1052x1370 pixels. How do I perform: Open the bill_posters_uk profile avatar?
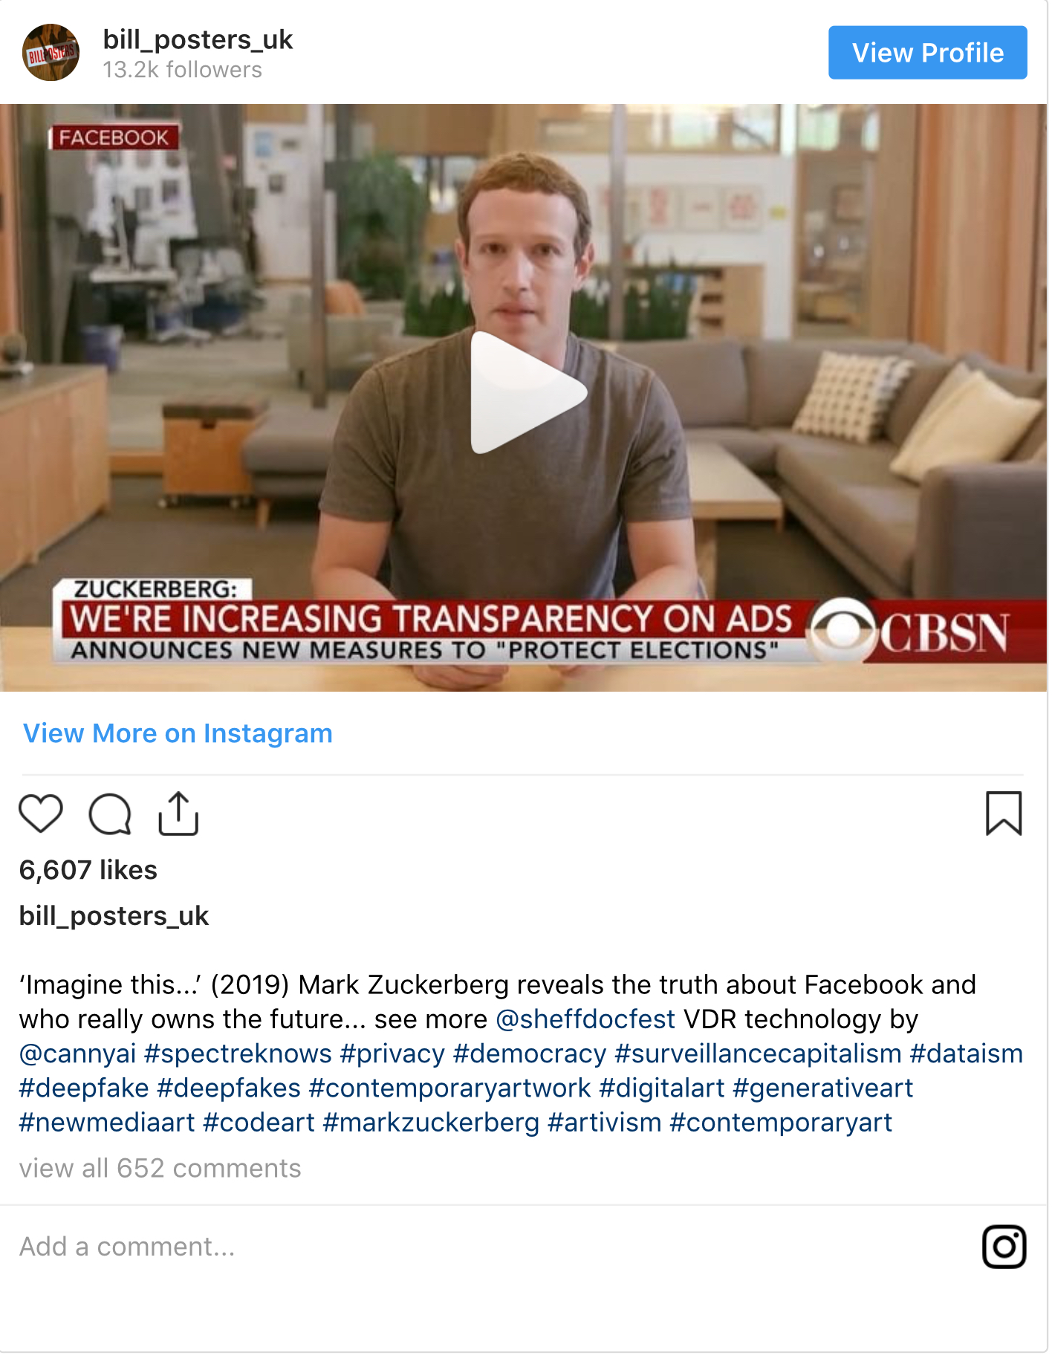(x=51, y=53)
